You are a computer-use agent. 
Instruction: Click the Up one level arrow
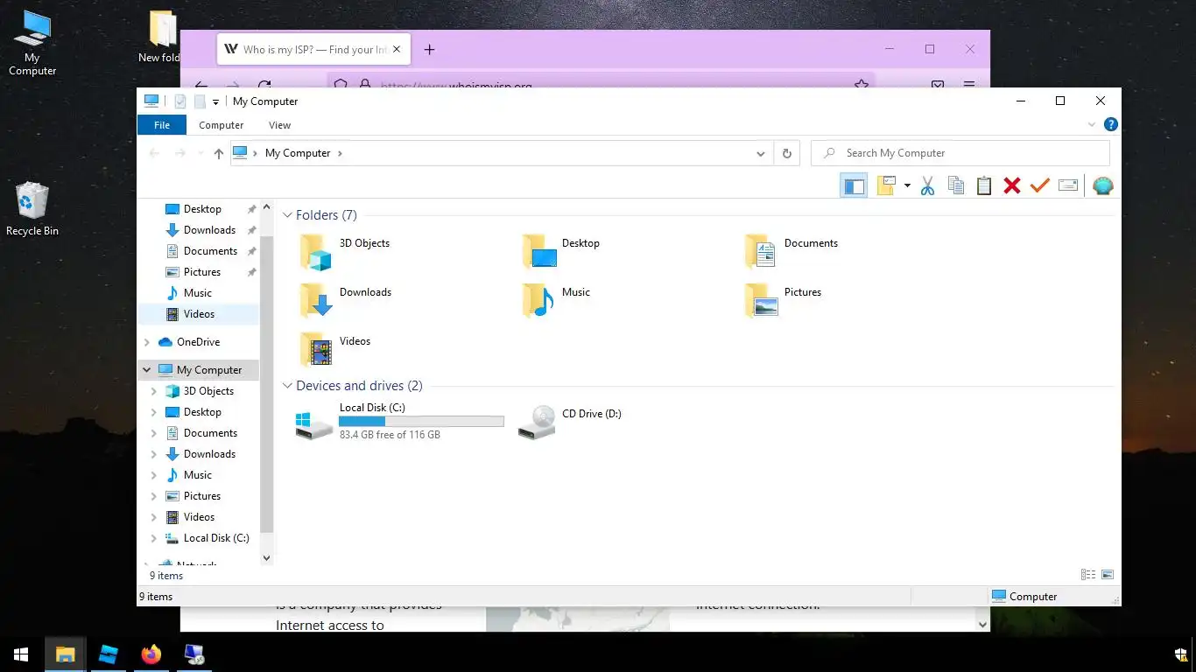click(219, 153)
